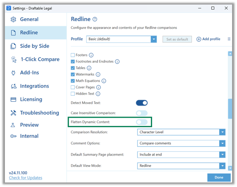Click info icon next to Tables
Viewport: 237px width, 187px height.
click(x=89, y=68)
